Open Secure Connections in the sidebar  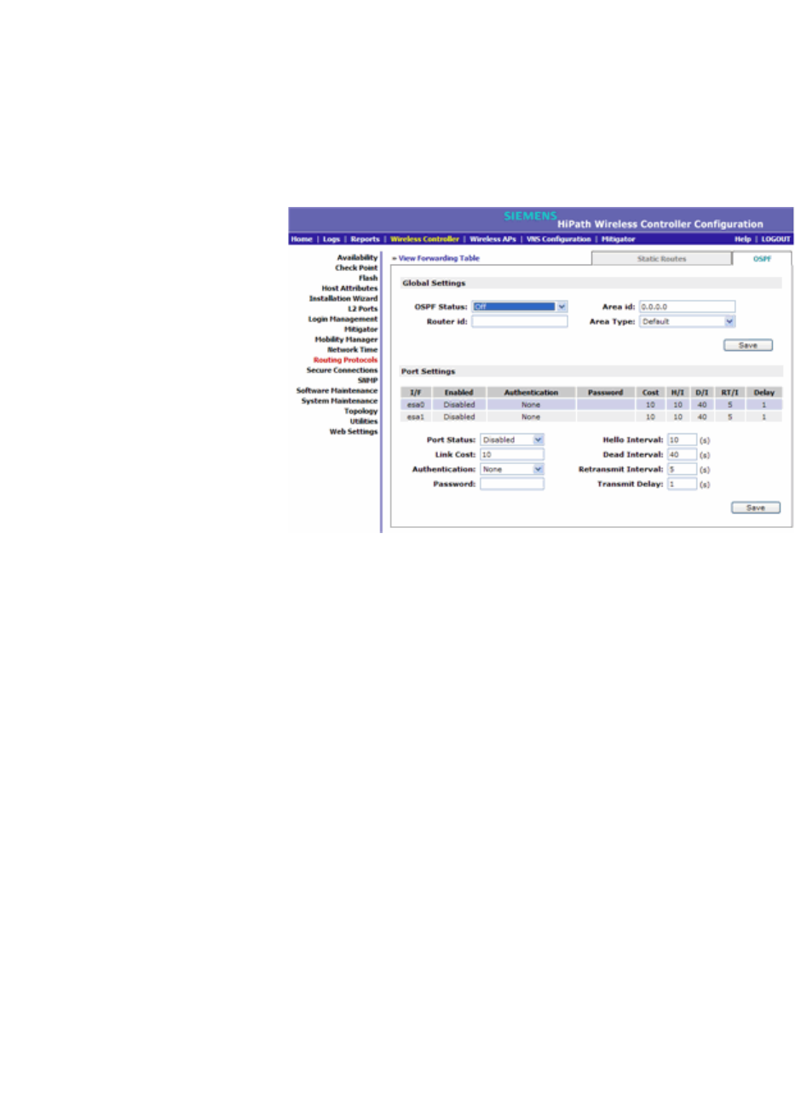pyautogui.click(x=342, y=370)
